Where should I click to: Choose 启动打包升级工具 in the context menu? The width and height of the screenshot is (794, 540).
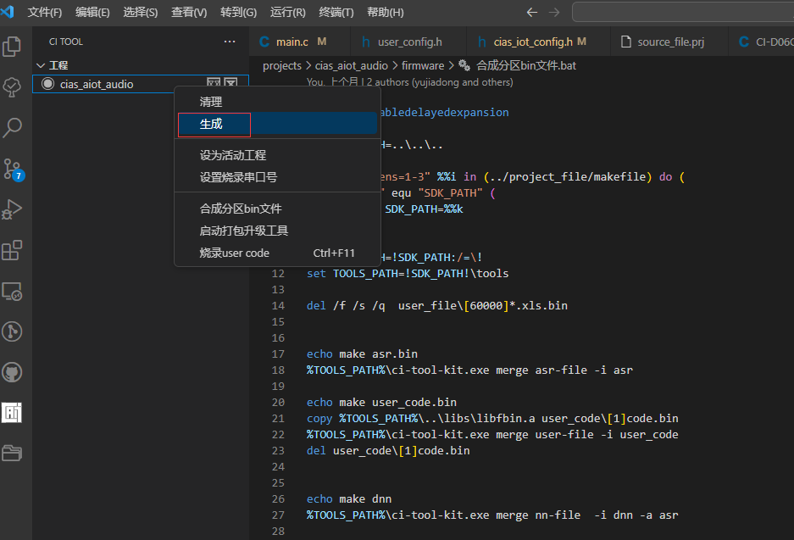(277, 231)
